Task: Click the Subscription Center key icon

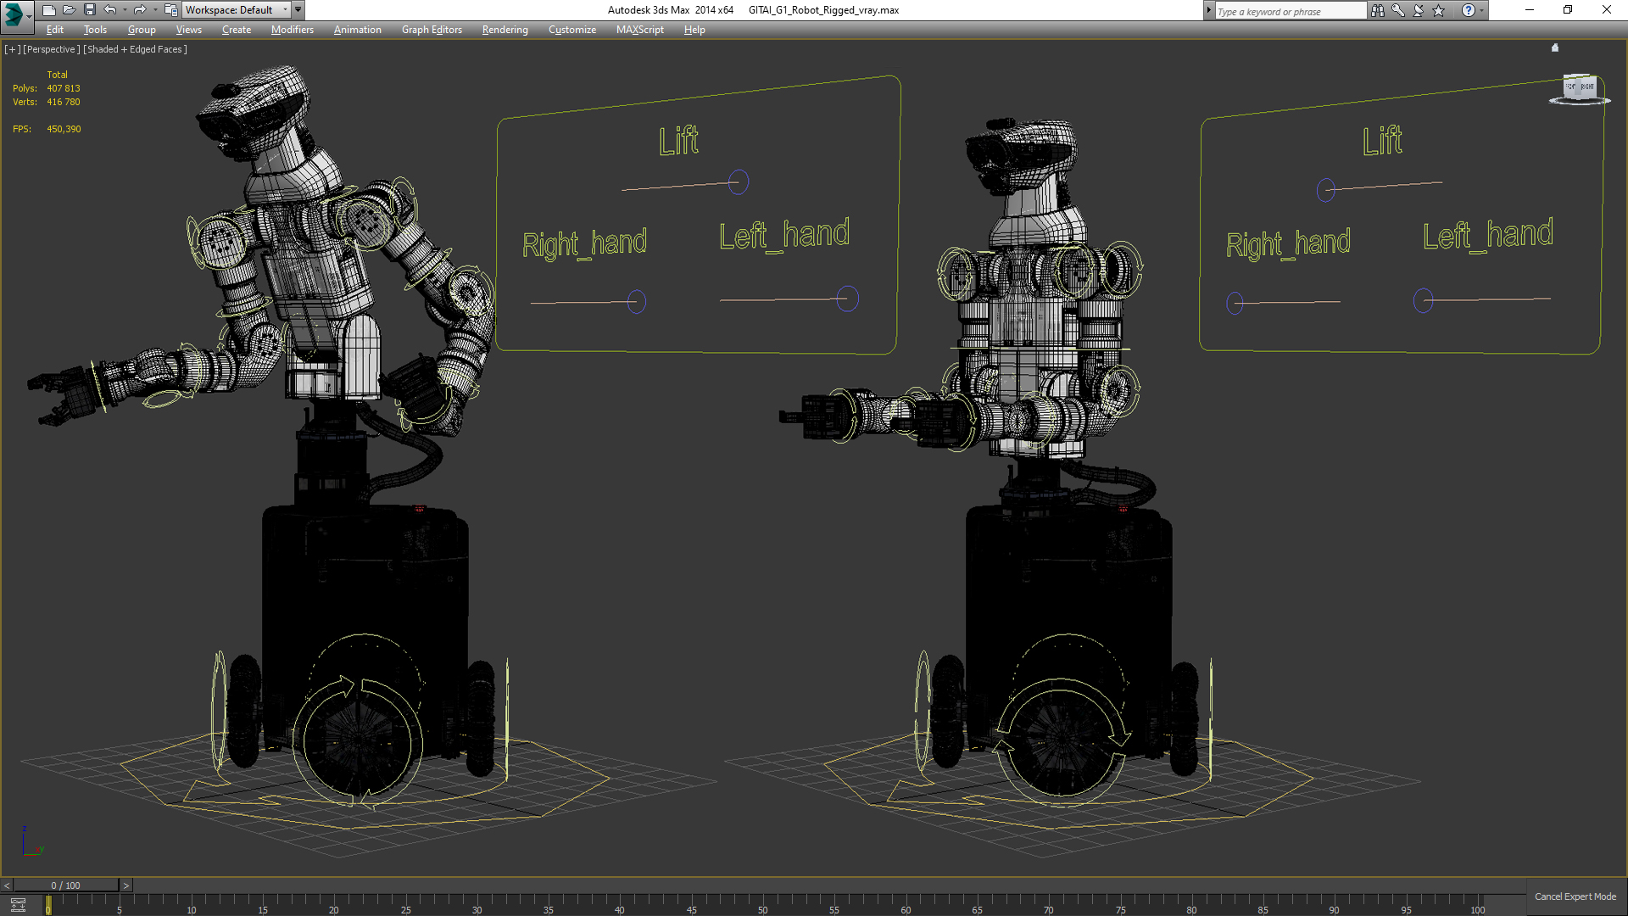Action: click(x=1397, y=10)
